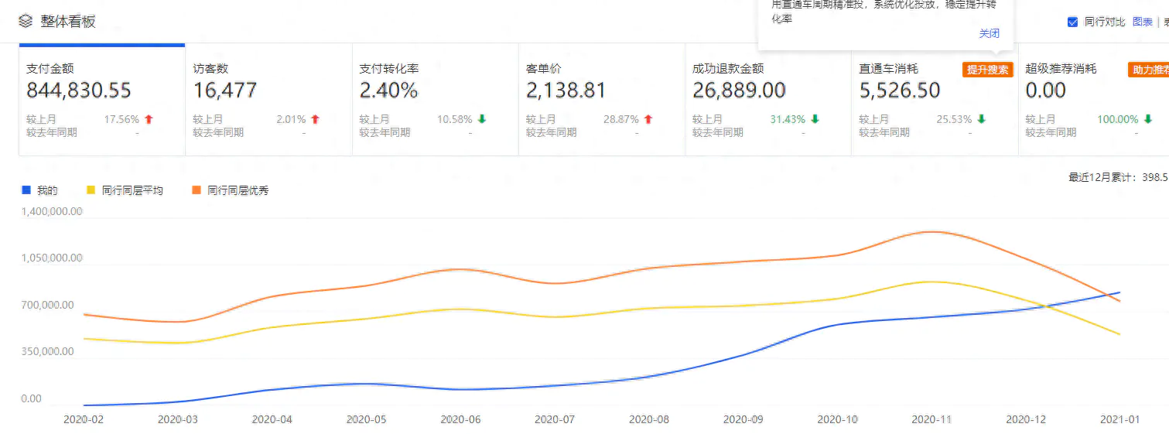Image resolution: width=1169 pixels, height=434 pixels.
Task: Toggle the blue 我的 legend swatch
Action: tap(26, 190)
